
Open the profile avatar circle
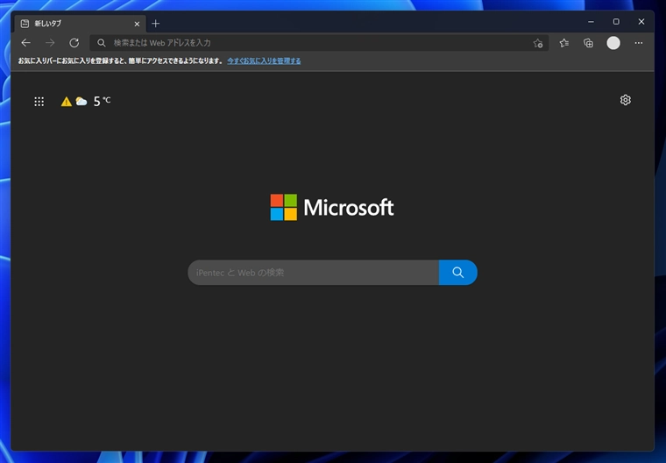tap(613, 43)
